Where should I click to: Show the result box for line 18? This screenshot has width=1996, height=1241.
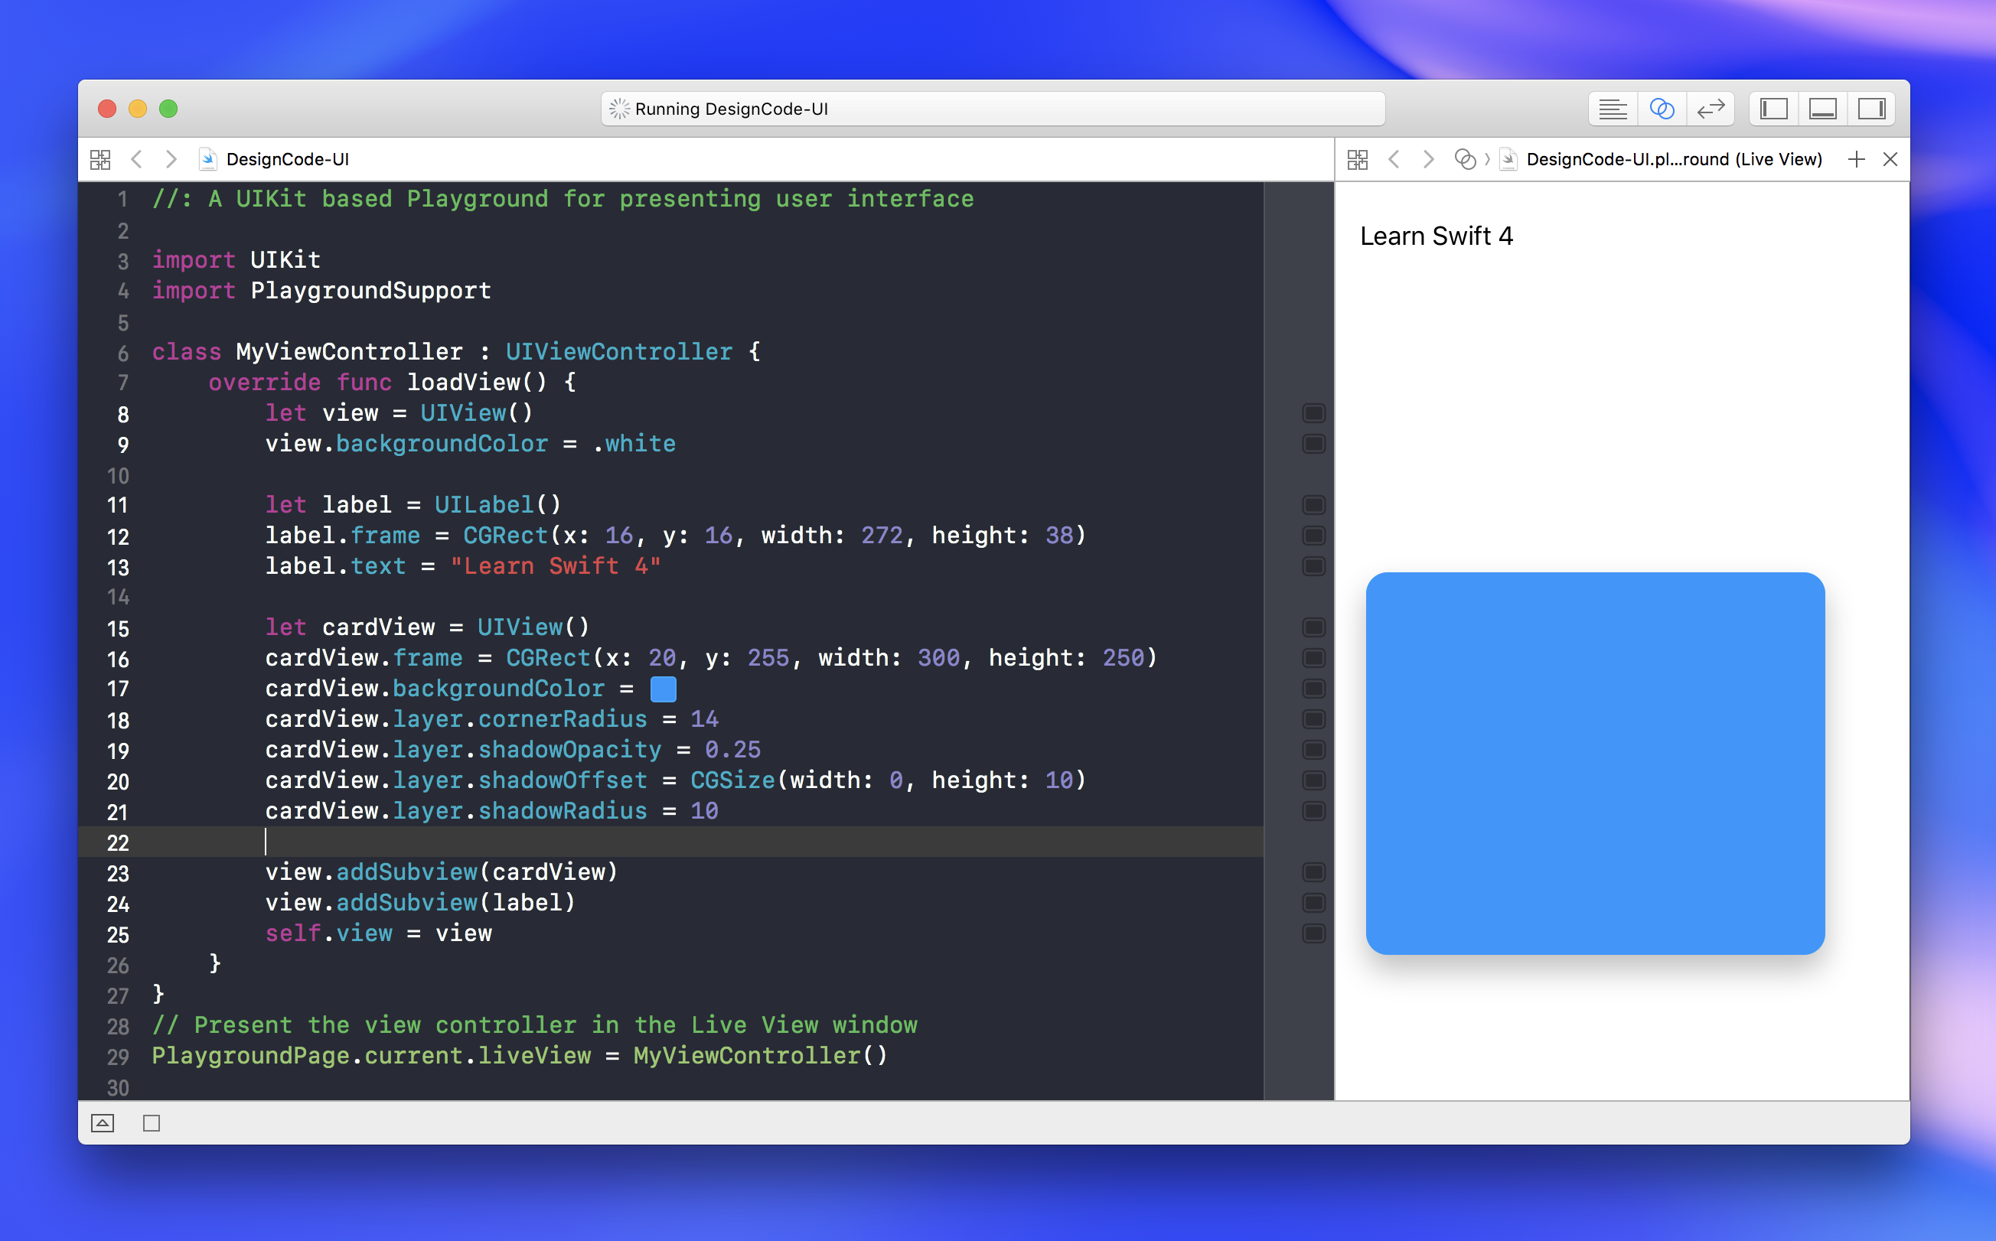point(1313,719)
